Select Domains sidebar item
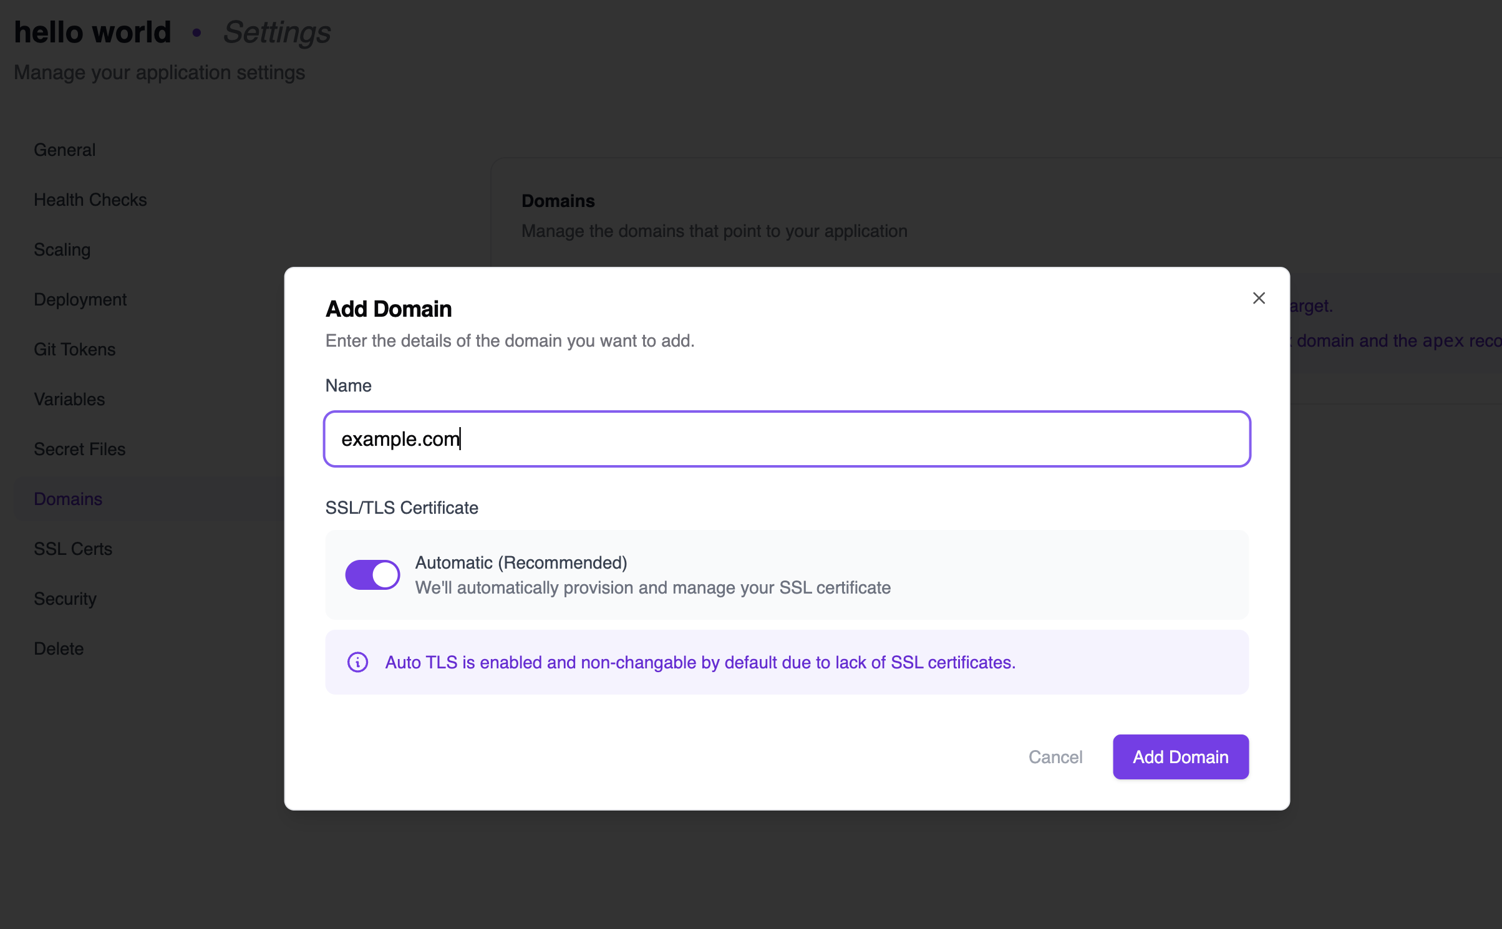 point(68,499)
